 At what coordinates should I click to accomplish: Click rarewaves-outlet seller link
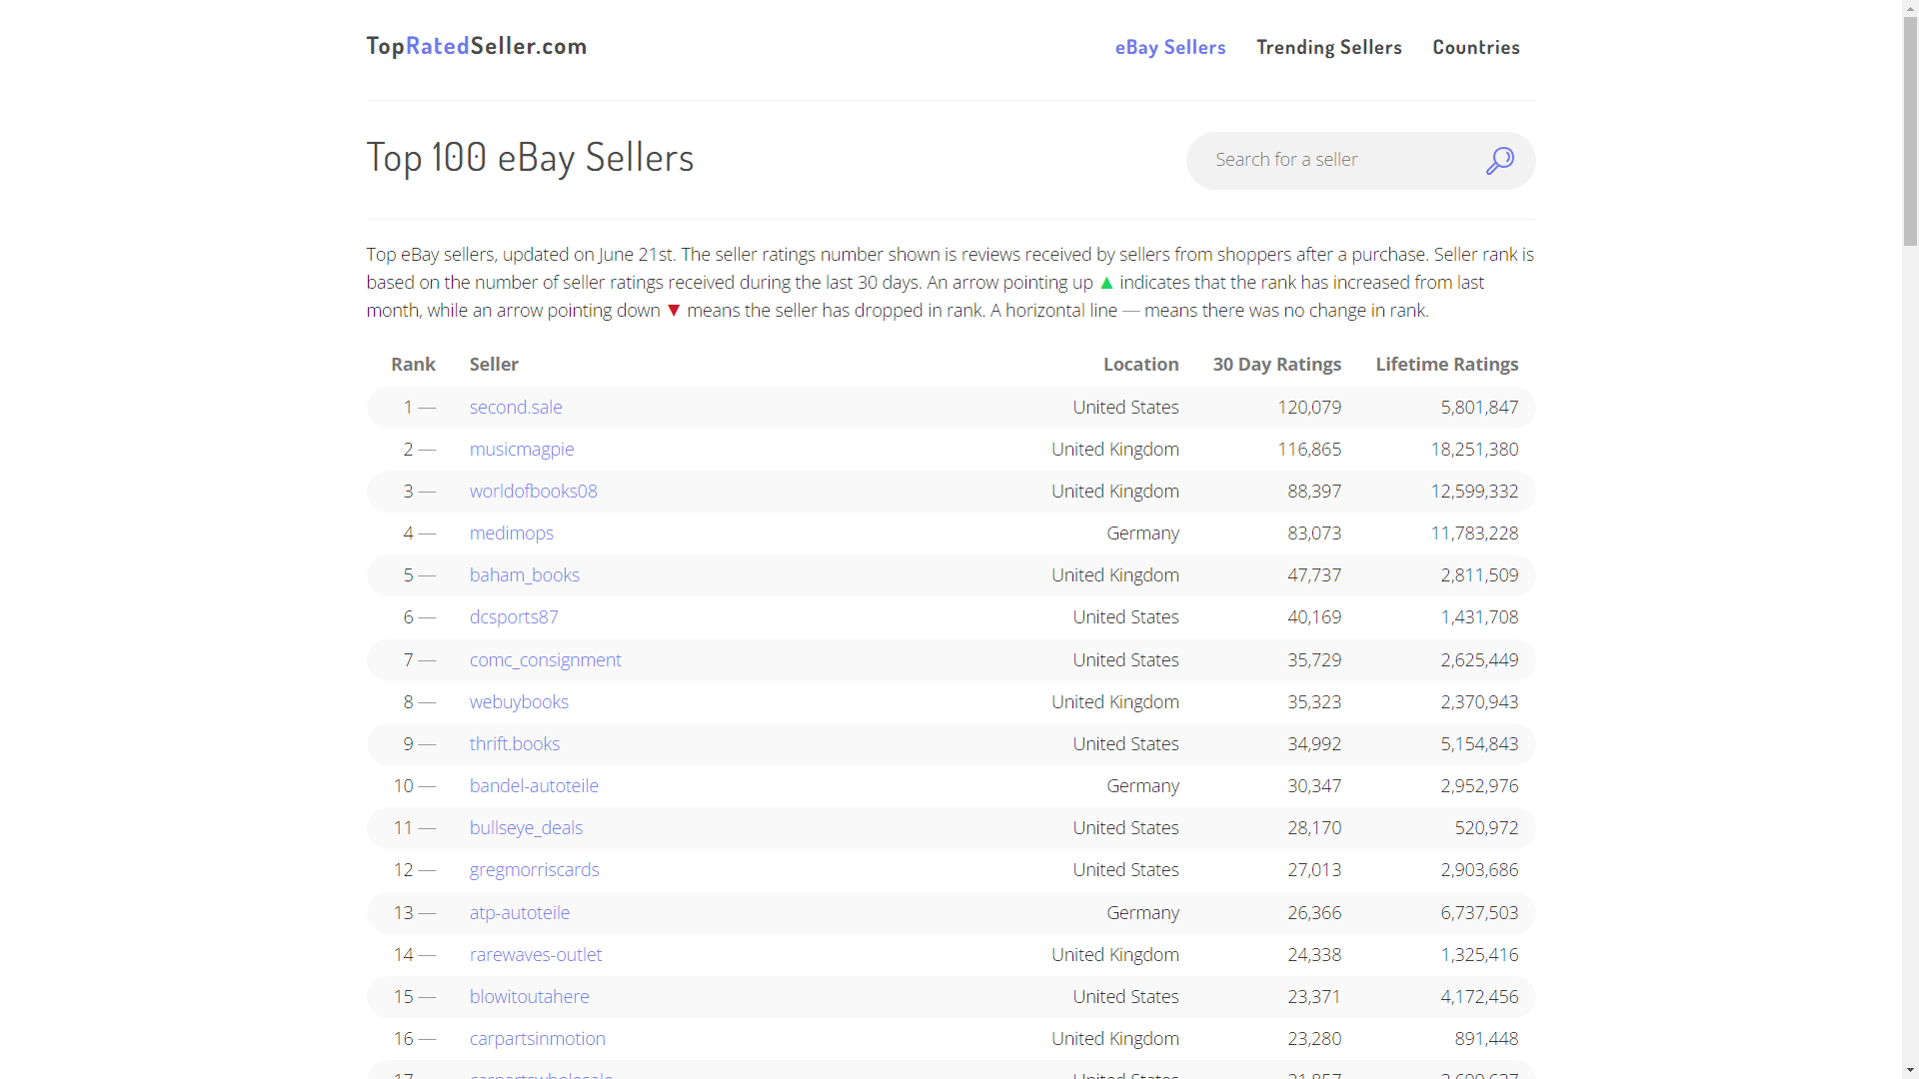point(536,955)
